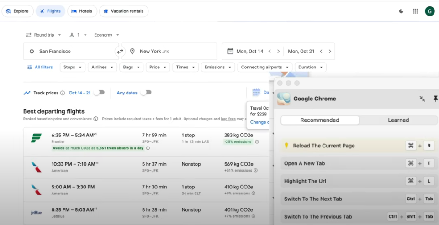Turn on Any dates tracking
This screenshot has height=225, width=439.
pos(145,93)
